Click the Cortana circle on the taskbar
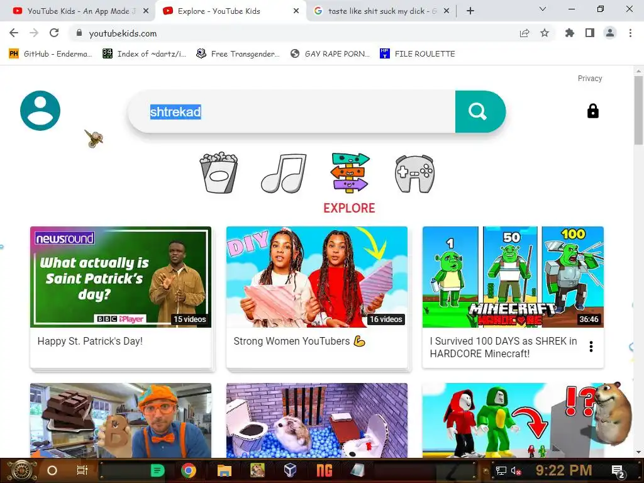 click(52, 470)
